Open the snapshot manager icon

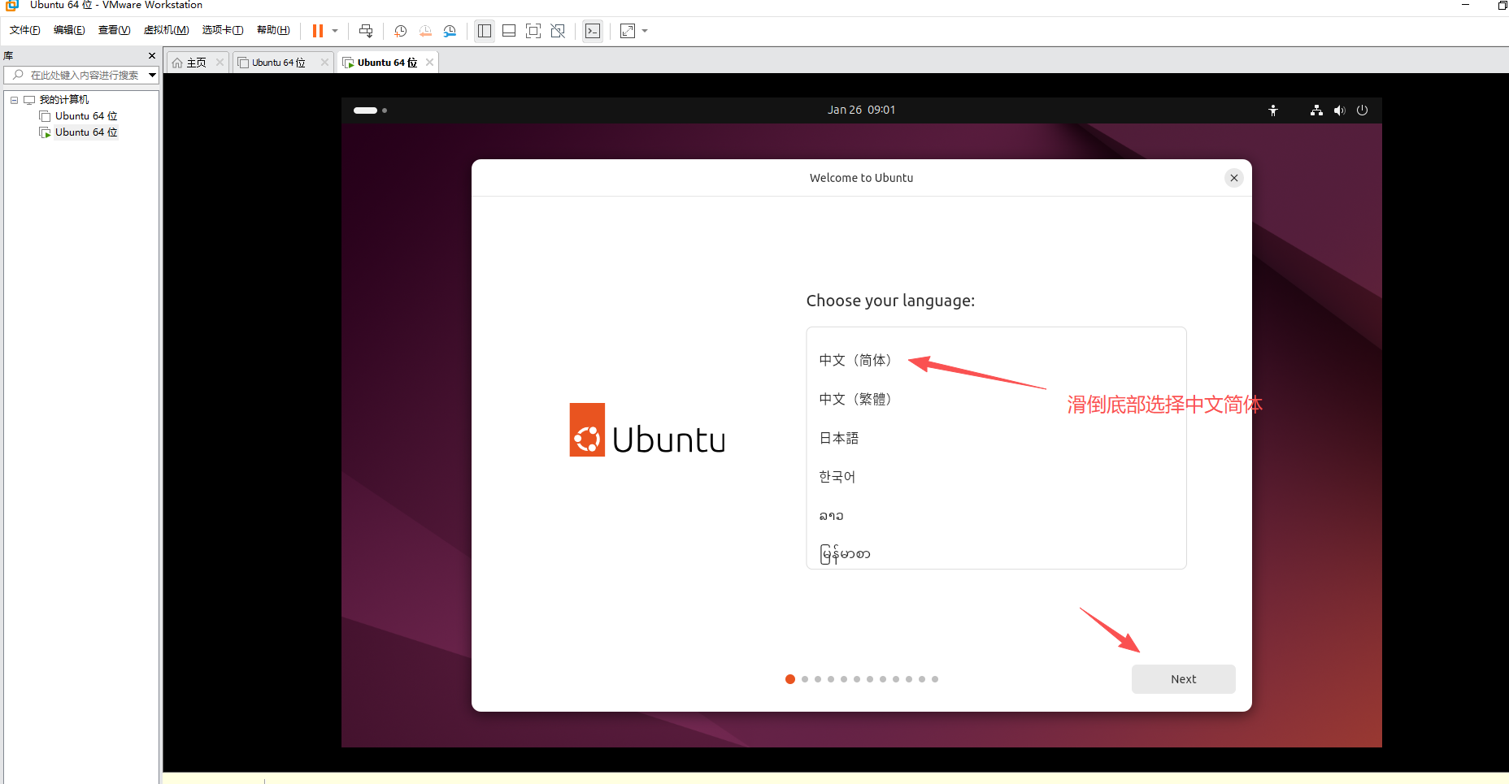pos(450,31)
